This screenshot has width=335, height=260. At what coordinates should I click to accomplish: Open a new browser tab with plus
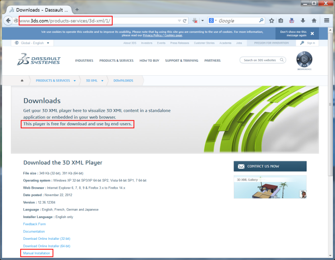point(77,9)
